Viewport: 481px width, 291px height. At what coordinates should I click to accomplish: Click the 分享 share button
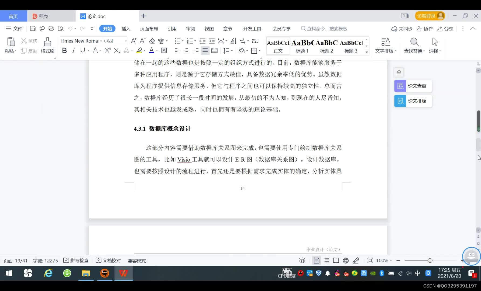[445, 29]
